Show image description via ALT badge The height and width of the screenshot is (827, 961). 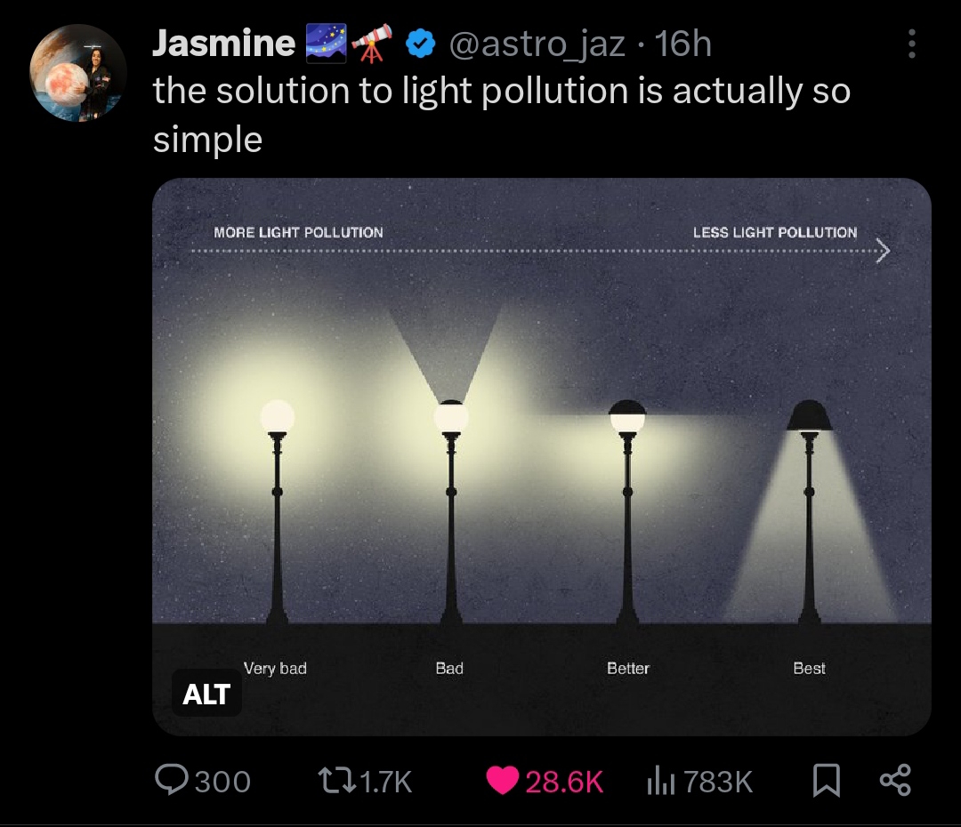coord(206,694)
